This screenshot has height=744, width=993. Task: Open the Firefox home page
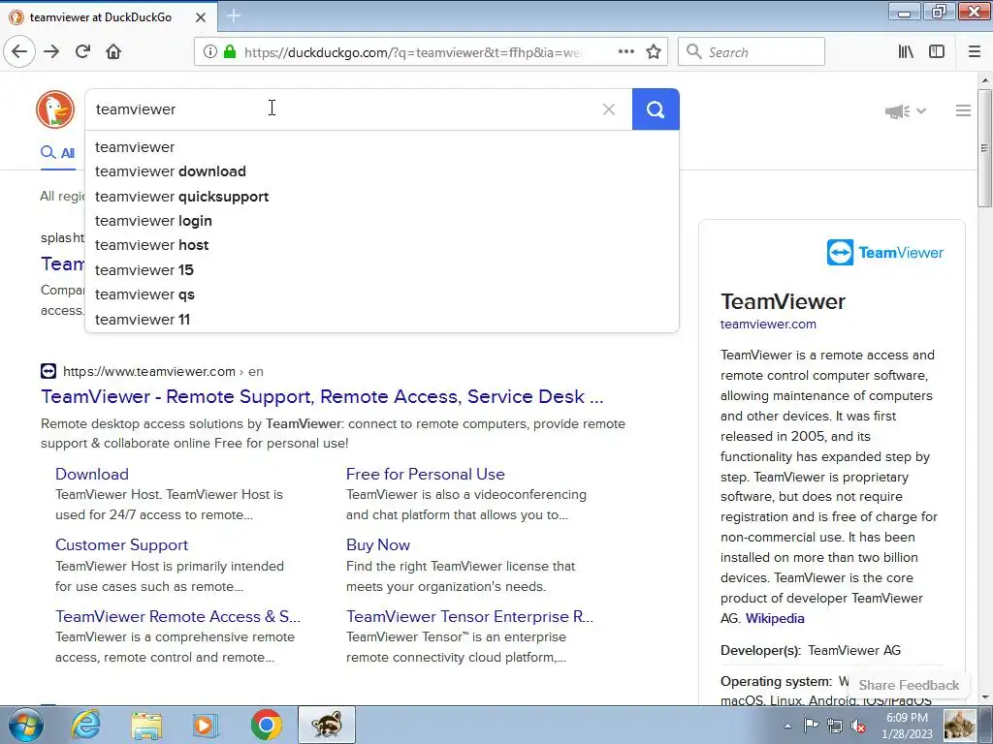(113, 52)
